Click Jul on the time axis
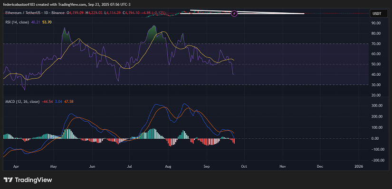392x189 pixels. (x=129, y=166)
